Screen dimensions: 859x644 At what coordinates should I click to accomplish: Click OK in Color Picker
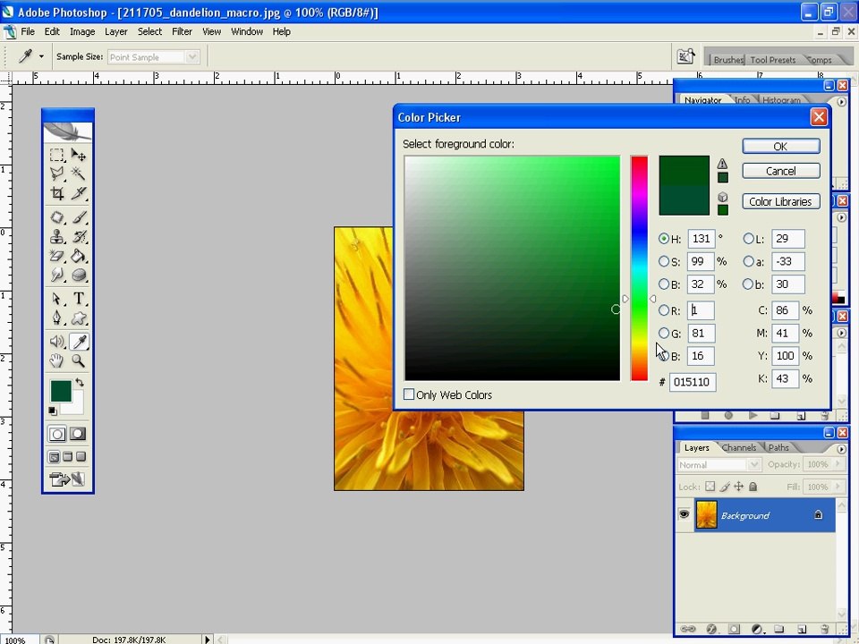pyautogui.click(x=780, y=146)
